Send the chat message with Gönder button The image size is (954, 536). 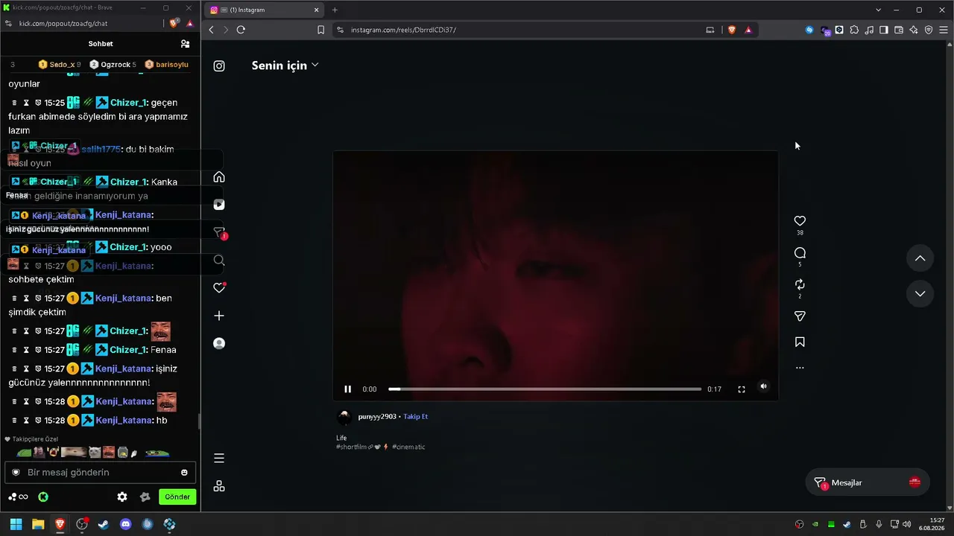pyautogui.click(x=177, y=497)
